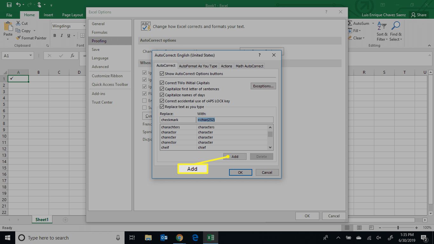Select the AutoCorrect tab
This screenshot has width=434, height=244.
(166, 65)
